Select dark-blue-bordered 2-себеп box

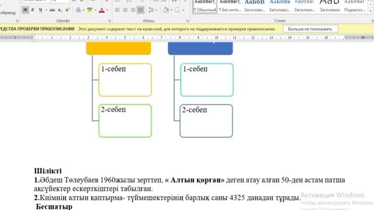coord(206,121)
